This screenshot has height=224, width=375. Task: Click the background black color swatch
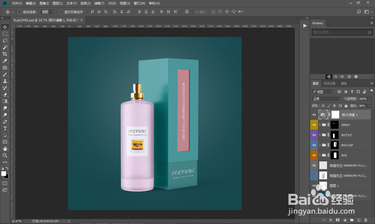(x=7, y=177)
